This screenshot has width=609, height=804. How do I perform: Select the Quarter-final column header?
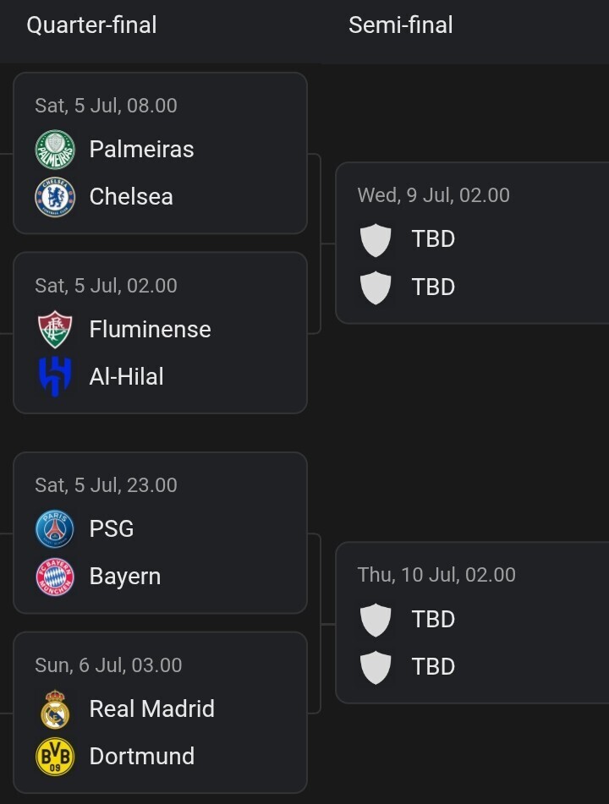[91, 25]
